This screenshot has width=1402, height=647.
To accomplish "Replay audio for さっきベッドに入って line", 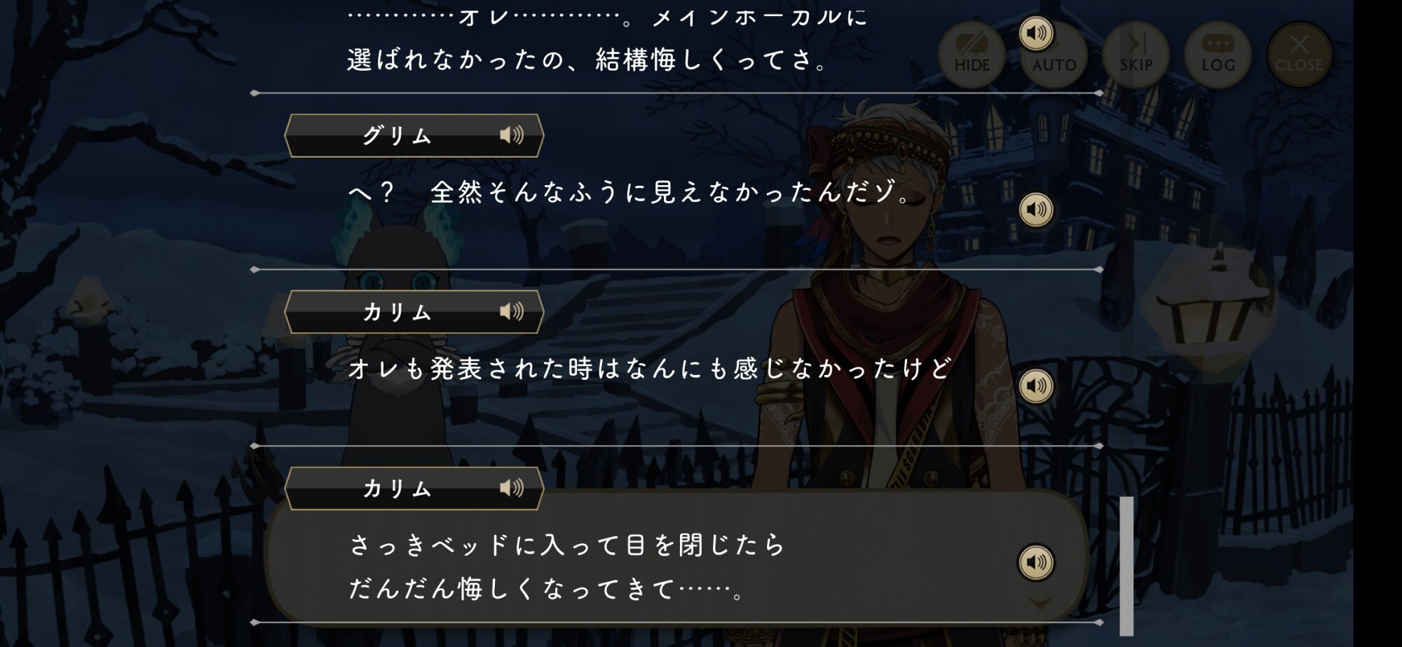I will pos(1036,562).
